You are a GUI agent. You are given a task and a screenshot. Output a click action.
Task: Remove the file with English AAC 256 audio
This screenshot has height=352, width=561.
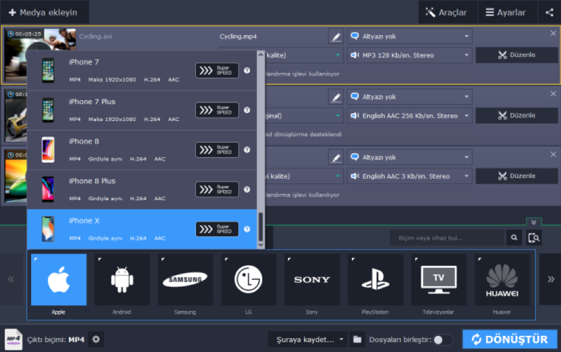(x=553, y=94)
